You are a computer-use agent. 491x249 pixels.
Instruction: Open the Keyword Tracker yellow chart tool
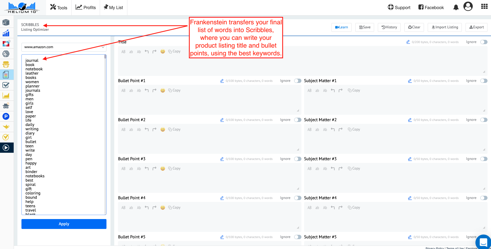point(6,95)
